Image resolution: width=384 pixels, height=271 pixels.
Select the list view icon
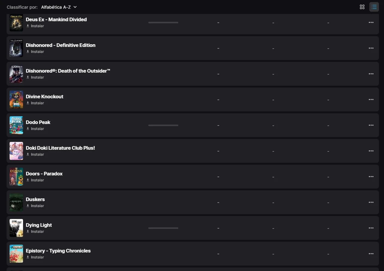[x=374, y=7]
